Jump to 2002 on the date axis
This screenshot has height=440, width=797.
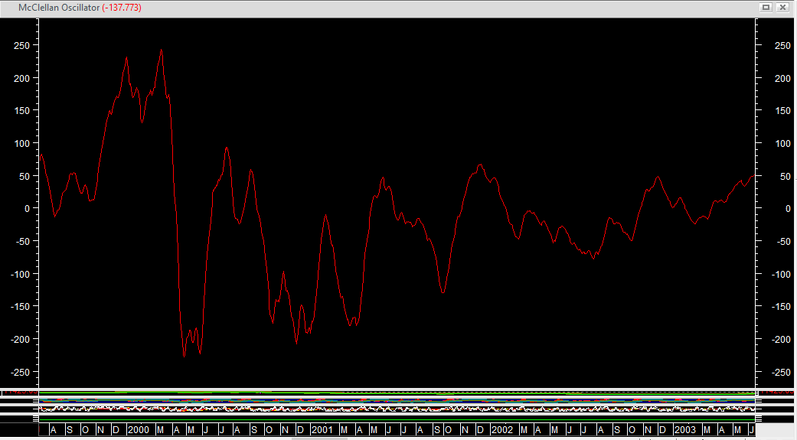pyautogui.click(x=502, y=430)
